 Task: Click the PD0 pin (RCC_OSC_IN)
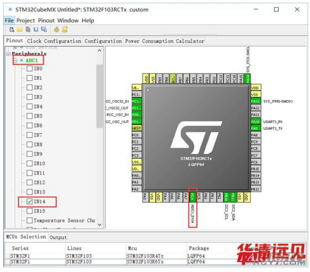(x=136, y=115)
